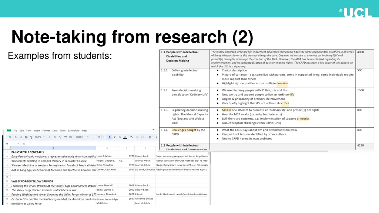The image size is (379, 213).
Task: Click horizontal scrollbar below outline table
Action: click(243, 151)
